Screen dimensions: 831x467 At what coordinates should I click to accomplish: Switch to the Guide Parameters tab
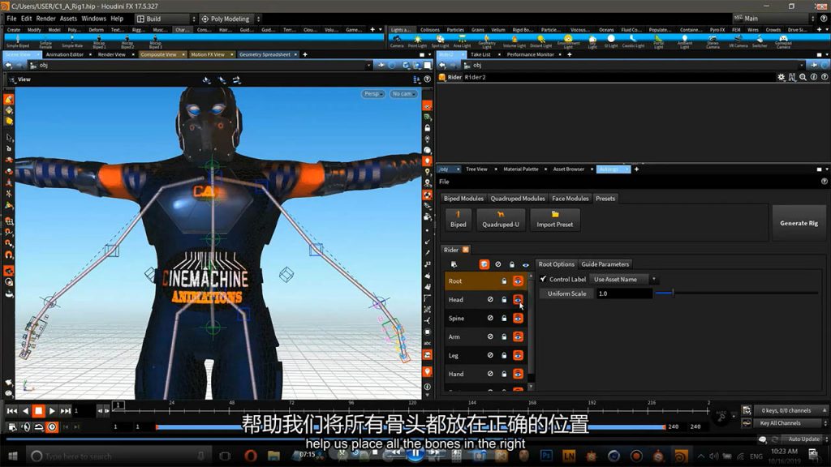(x=605, y=264)
